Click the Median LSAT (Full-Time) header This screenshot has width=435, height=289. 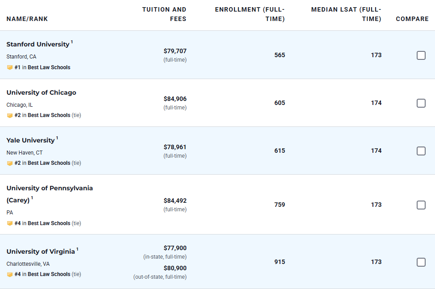click(x=346, y=14)
